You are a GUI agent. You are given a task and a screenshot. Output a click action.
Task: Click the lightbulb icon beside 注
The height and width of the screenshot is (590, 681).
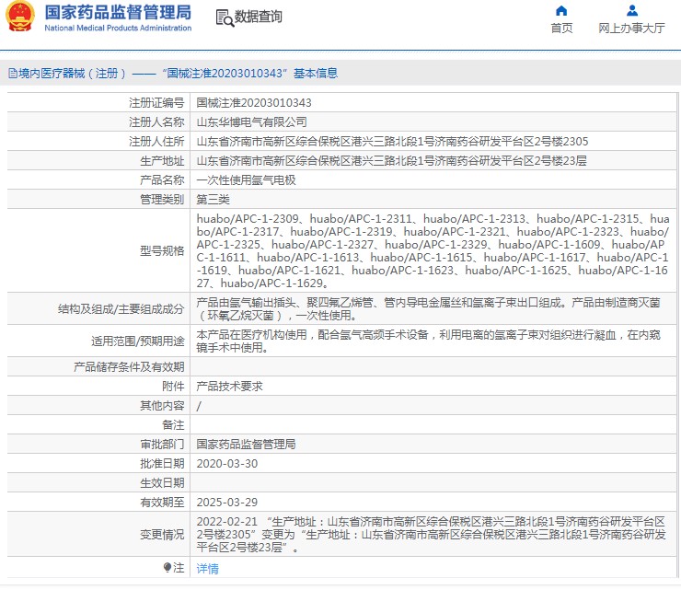pos(167,568)
